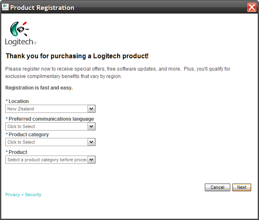The image size is (259, 220).
Task: Expand the Product category dropdown arrow
Action: (x=92, y=142)
